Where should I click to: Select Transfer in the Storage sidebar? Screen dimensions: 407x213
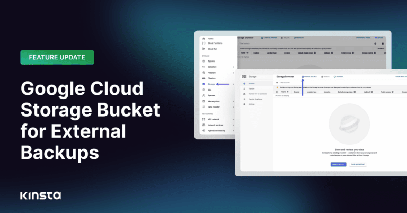(x=251, y=88)
